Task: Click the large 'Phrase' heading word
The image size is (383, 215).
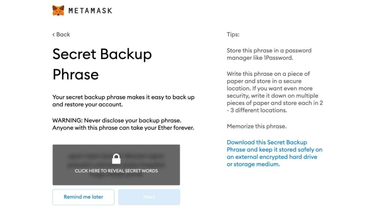Action: tap(76, 74)
